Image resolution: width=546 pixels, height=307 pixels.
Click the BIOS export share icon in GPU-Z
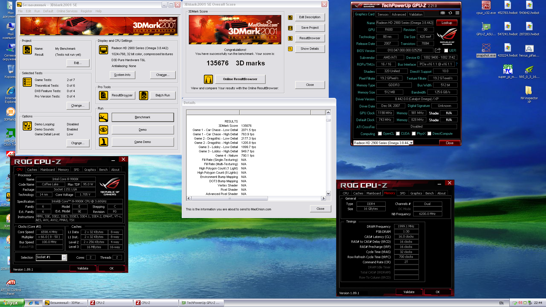point(438,50)
